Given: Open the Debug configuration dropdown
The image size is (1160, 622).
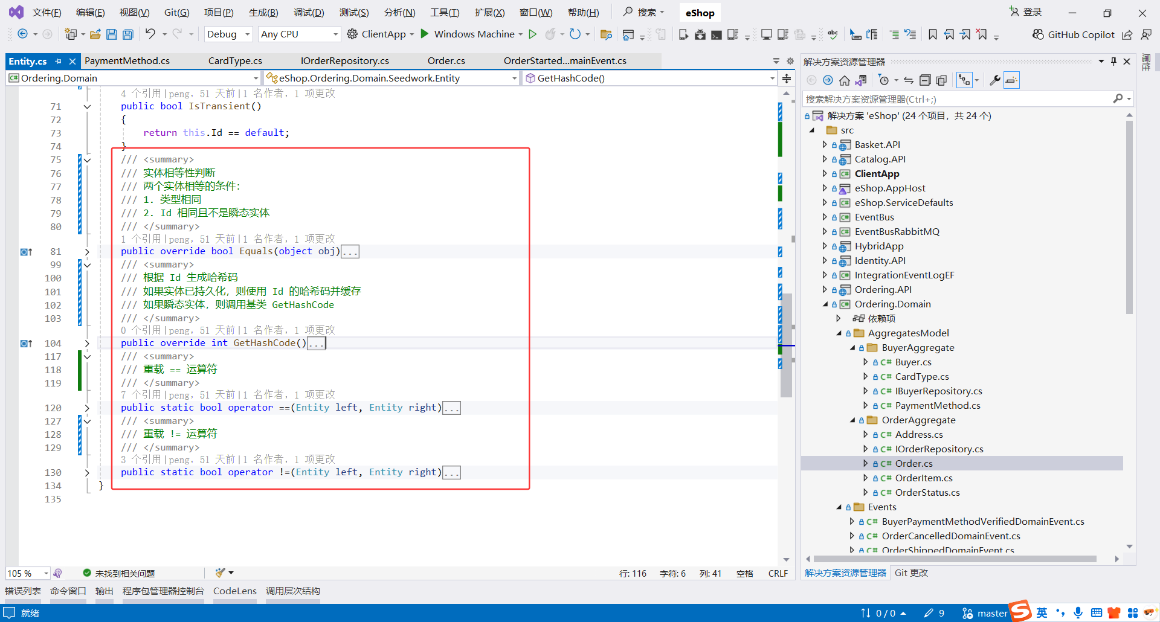Looking at the screenshot, I should (x=228, y=34).
